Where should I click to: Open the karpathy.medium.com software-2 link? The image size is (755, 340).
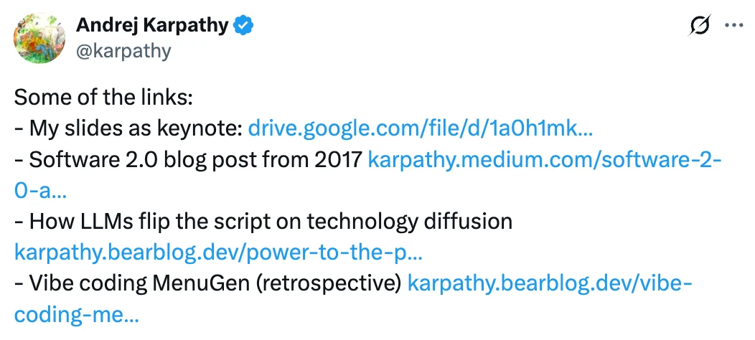[545, 160]
